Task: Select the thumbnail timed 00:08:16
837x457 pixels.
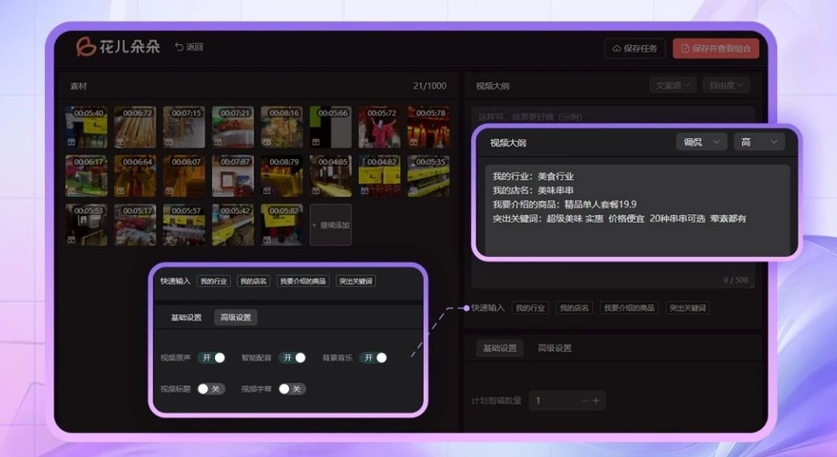Action: 282,127
